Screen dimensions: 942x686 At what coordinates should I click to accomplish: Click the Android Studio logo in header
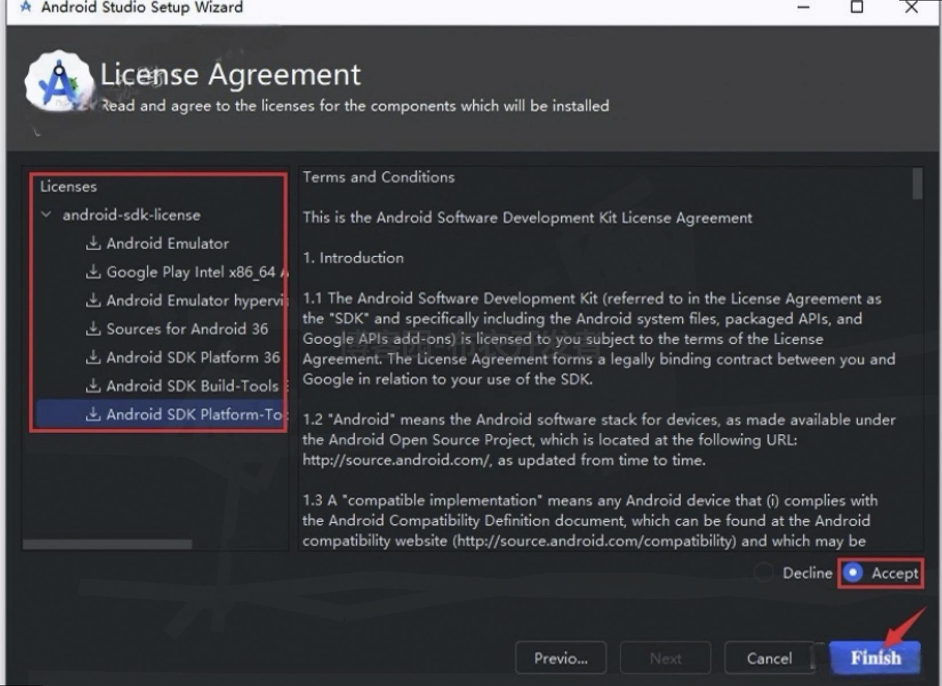pos(59,82)
